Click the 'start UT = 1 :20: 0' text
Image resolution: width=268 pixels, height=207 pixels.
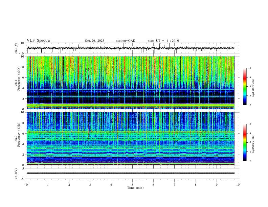[163, 41]
